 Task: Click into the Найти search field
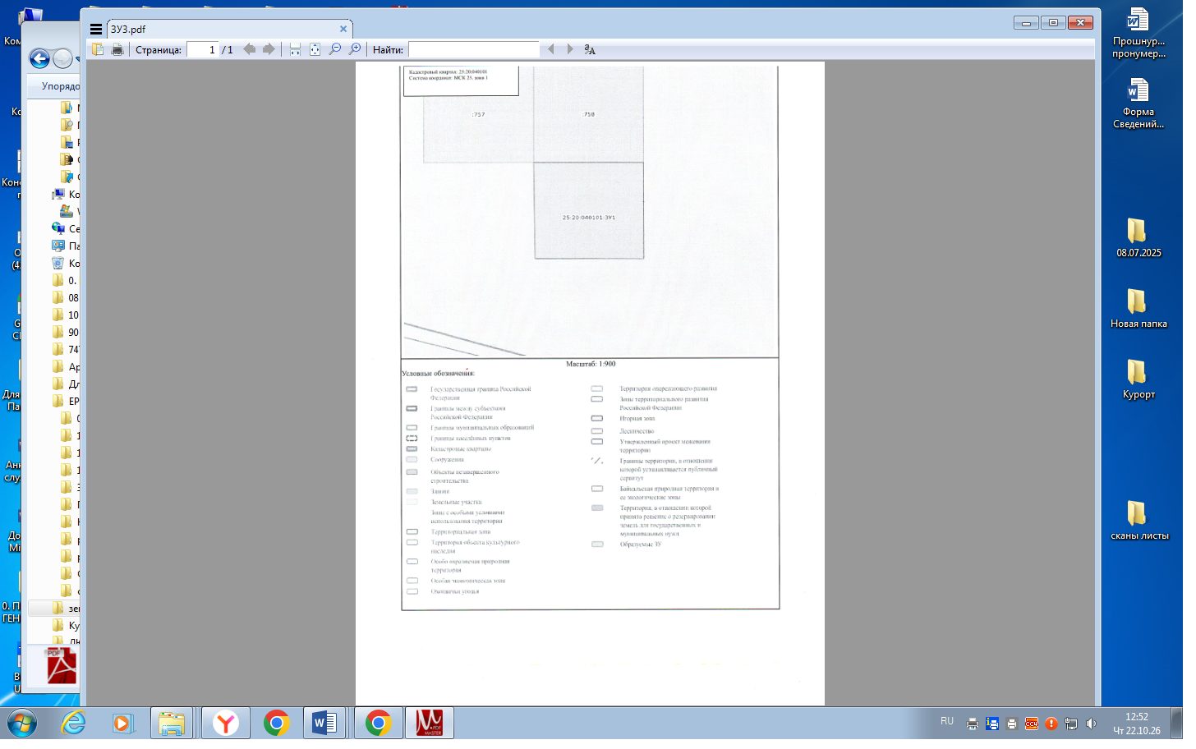[474, 50]
